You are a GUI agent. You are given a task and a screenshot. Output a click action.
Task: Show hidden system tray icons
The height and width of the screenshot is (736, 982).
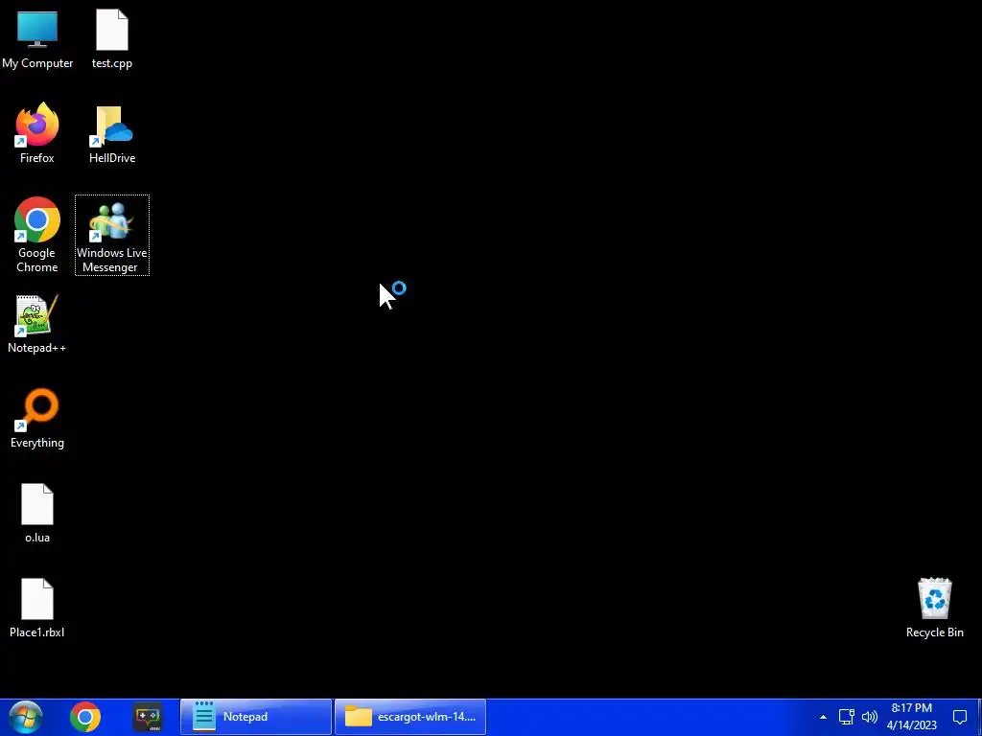[x=823, y=717]
